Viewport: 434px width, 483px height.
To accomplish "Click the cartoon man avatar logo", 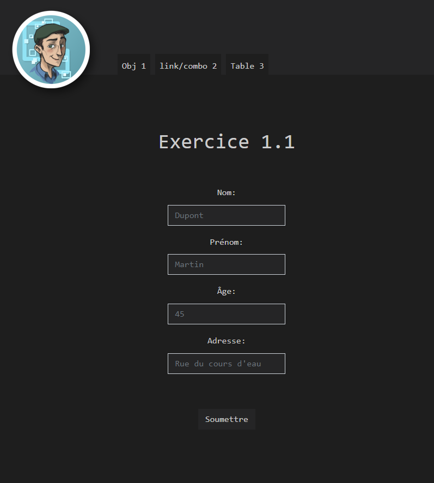I will pyautogui.click(x=51, y=50).
